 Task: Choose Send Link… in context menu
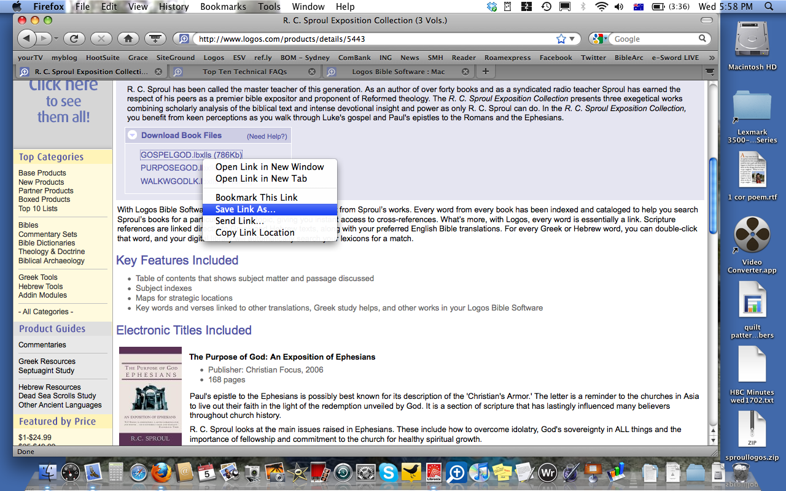270,221
